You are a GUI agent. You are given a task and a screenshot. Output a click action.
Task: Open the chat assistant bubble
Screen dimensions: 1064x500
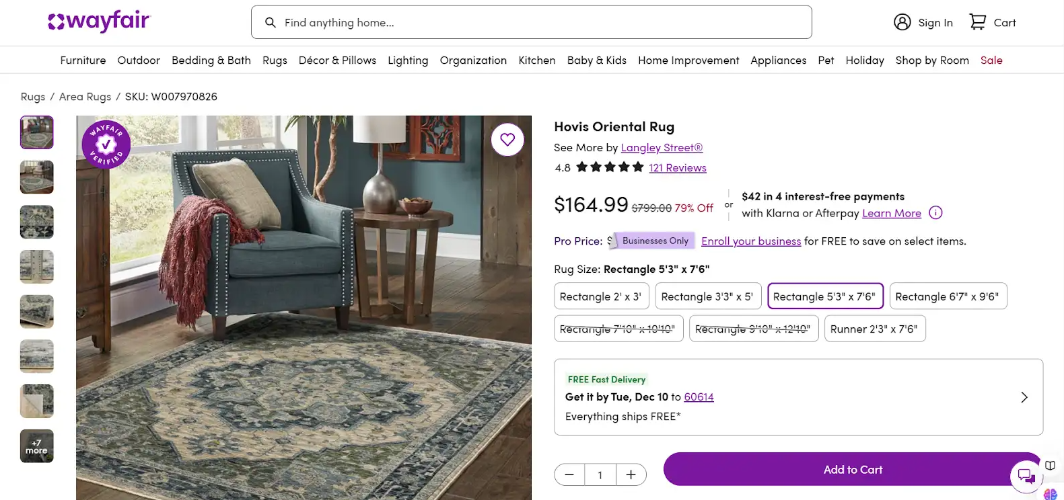(x=1026, y=476)
